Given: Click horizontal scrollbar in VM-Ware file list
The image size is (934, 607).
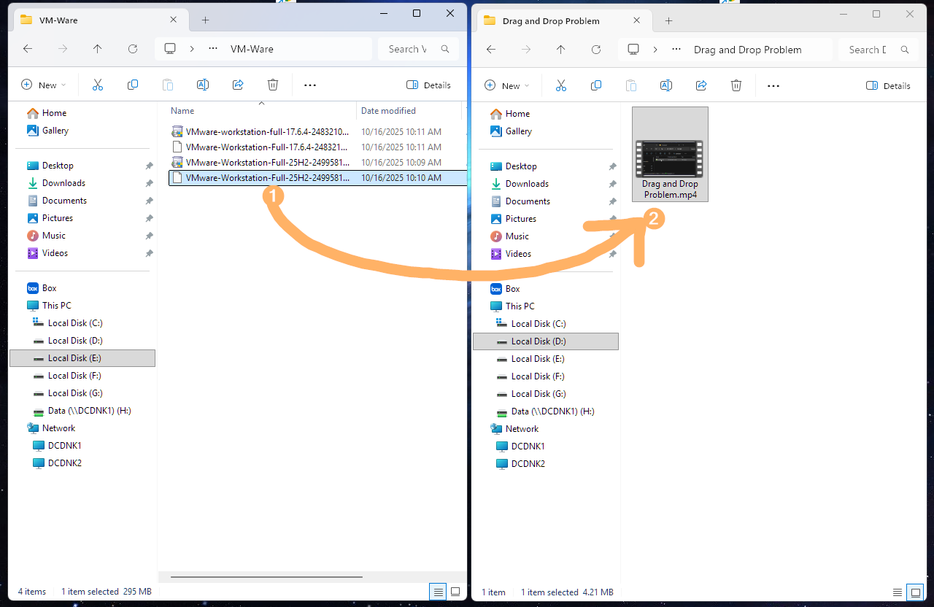Looking at the screenshot, I should coord(266,577).
